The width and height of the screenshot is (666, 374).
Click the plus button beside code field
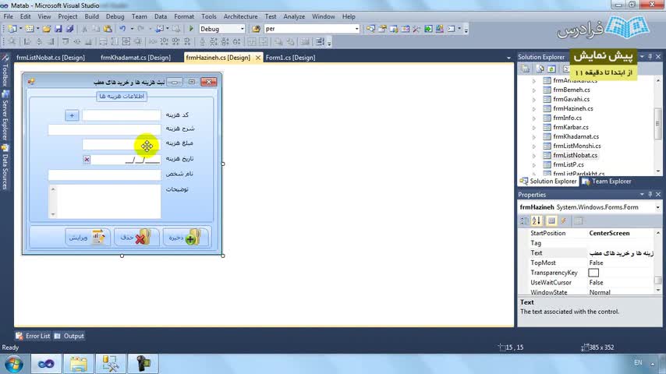pyautogui.click(x=72, y=115)
